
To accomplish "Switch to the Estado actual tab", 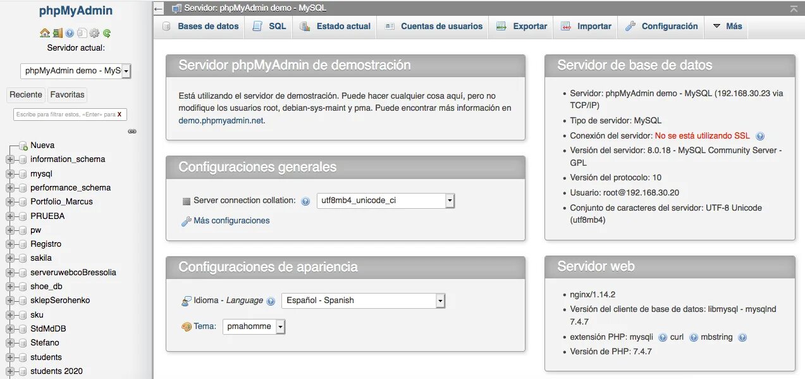I will 335,27.
